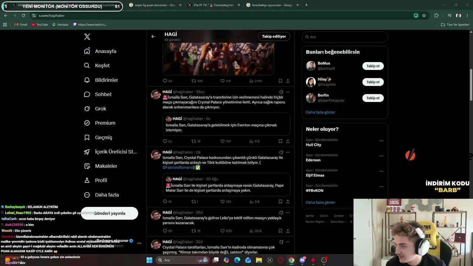
Task: Follow Berfin with Takip et
Action: (373, 98)
